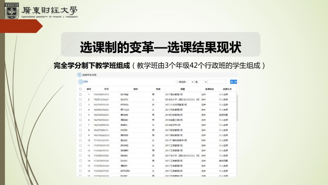
Task: Close the 选课学生列表 dialog with the X icon
Action: pyautogui.click(x=79, y=75)
